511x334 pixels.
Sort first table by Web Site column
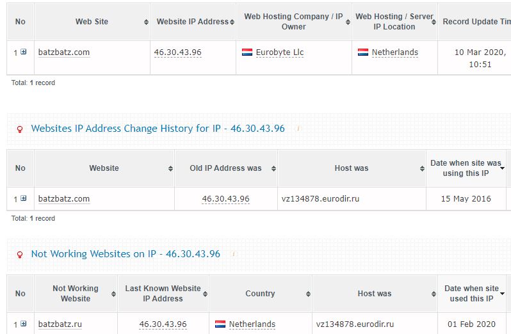point(147,22)
